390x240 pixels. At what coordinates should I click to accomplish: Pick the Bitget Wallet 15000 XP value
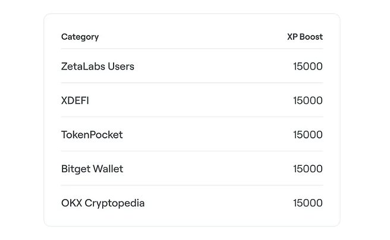(x=307, y=169)
